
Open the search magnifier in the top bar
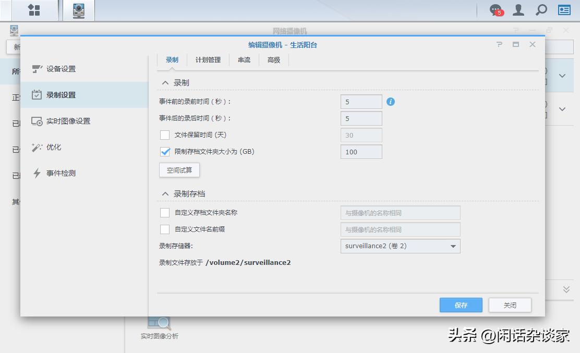tap(540, 10)
